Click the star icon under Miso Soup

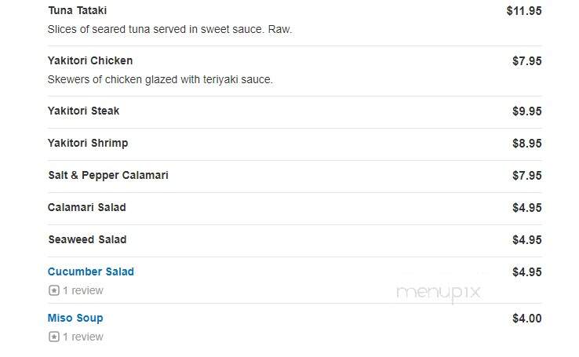tap(54, 337)
